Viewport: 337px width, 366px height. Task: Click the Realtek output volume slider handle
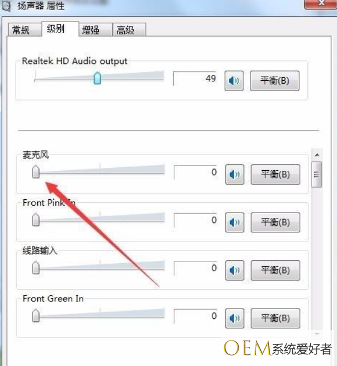pos(97,78)
